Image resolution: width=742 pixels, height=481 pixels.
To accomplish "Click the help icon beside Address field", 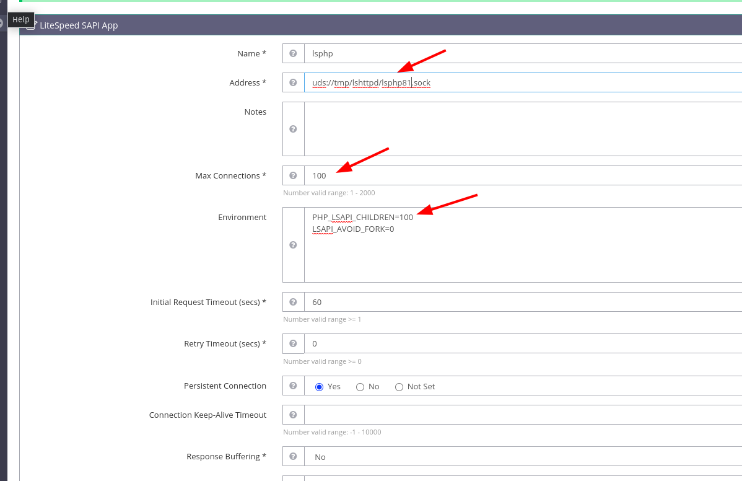I will (293, 82).
